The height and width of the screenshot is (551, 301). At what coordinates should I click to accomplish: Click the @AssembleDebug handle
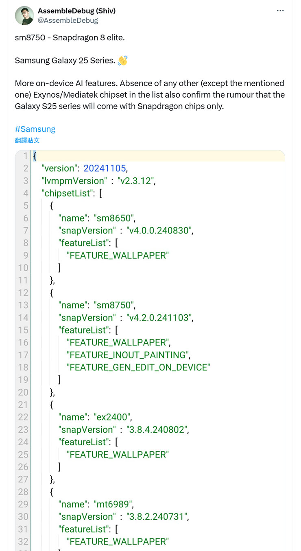click(68, 20)
